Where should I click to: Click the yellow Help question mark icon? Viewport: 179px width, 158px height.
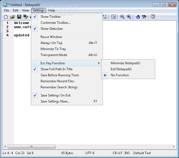(x=153, y=17)
